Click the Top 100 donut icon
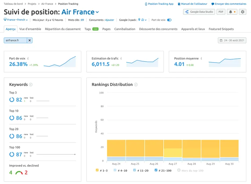This screenshot has width=251, height=184. (x=12, y=155)
